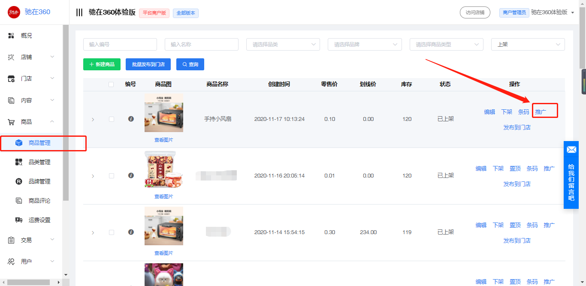This screenshot has width=586, height=286.
Task: Click the 品类管理 icon
Action: click(19, 162)
